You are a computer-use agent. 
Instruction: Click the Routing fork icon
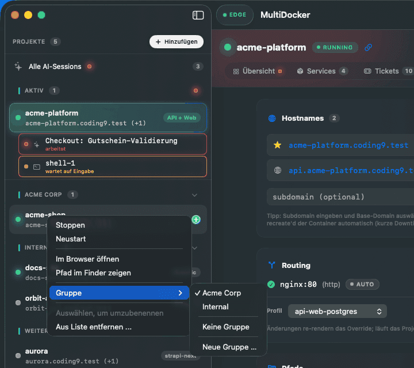click(271, 265)
